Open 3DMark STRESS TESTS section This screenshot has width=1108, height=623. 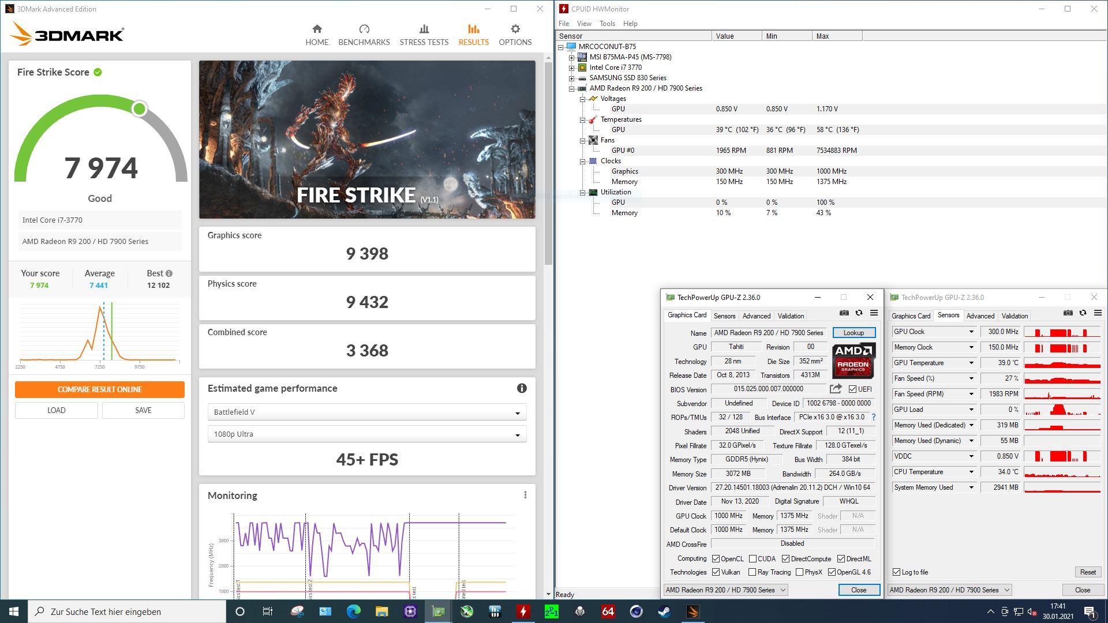(424, 35)
